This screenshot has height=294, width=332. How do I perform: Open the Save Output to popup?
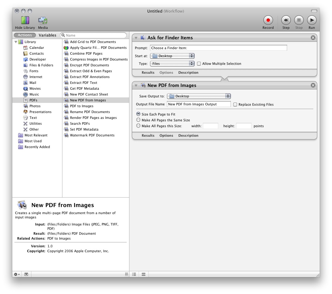point(199,96)
